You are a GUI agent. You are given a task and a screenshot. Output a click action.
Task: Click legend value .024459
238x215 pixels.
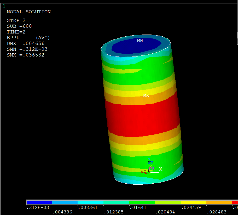click(191, 208)
